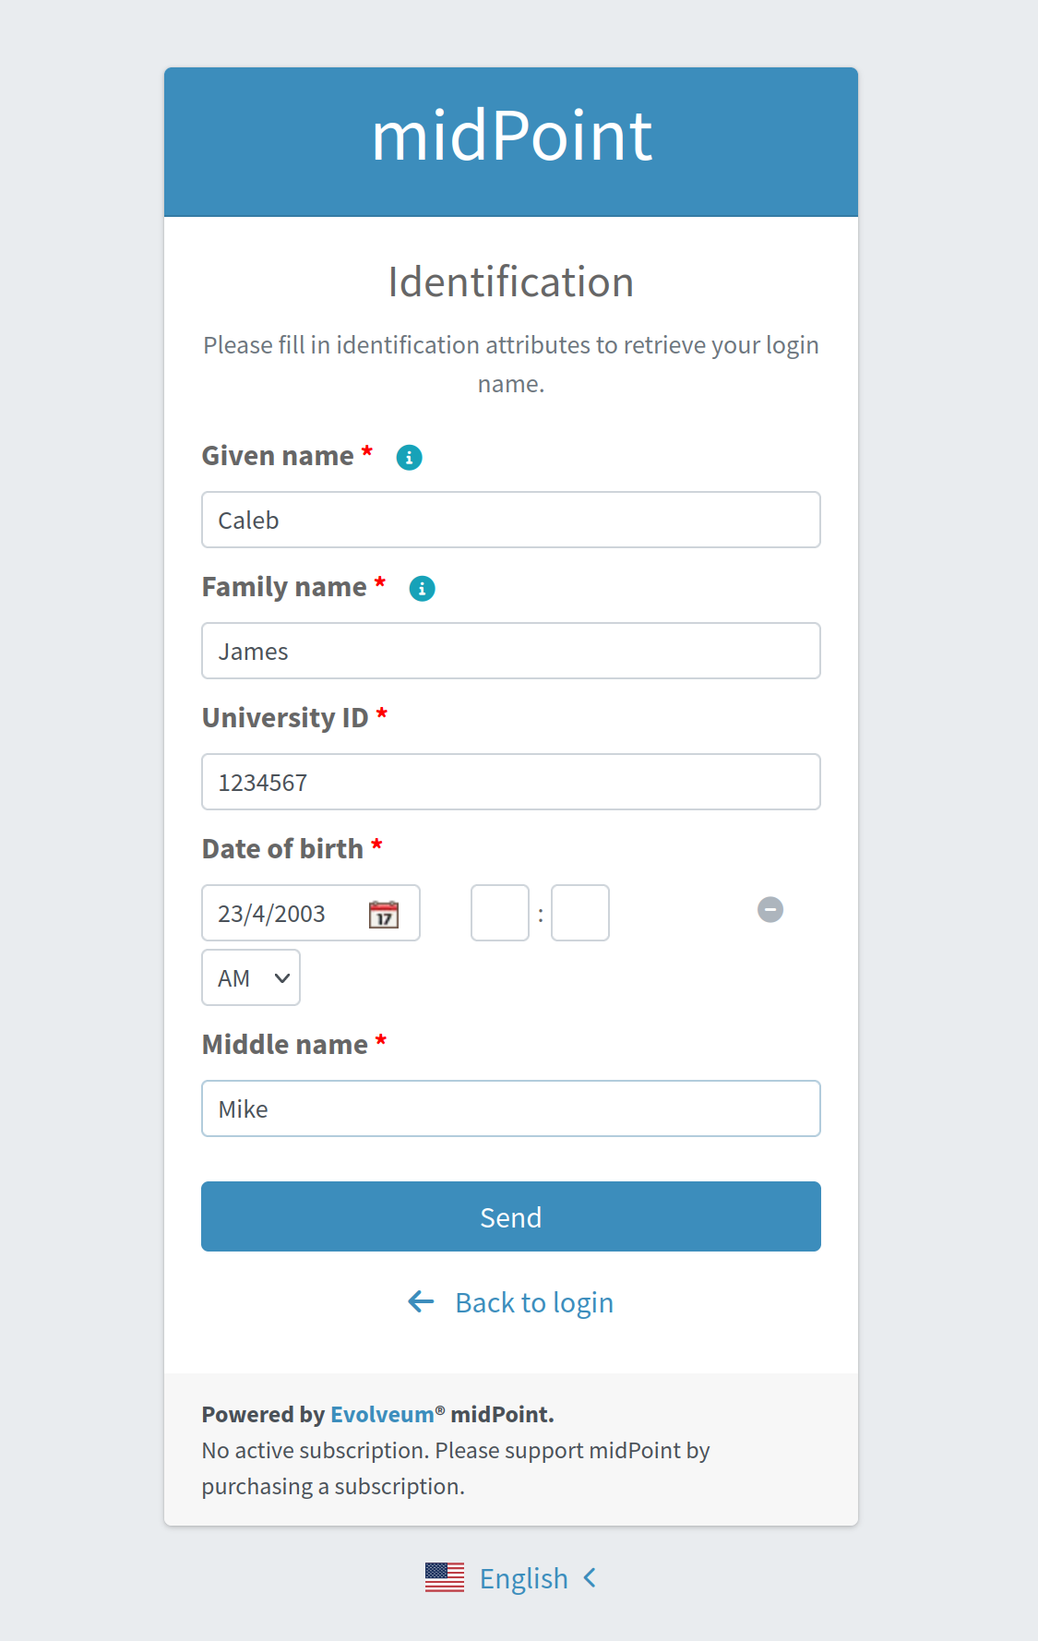The height and width of the screenshot is (1641, 1038).
Task: Click the gray minus icon beside time fields
Action: click(x=770, y=910)
